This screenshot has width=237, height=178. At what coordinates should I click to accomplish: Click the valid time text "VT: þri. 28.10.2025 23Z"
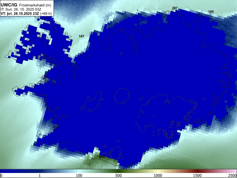pyautogui.click(x=20, y=13)
